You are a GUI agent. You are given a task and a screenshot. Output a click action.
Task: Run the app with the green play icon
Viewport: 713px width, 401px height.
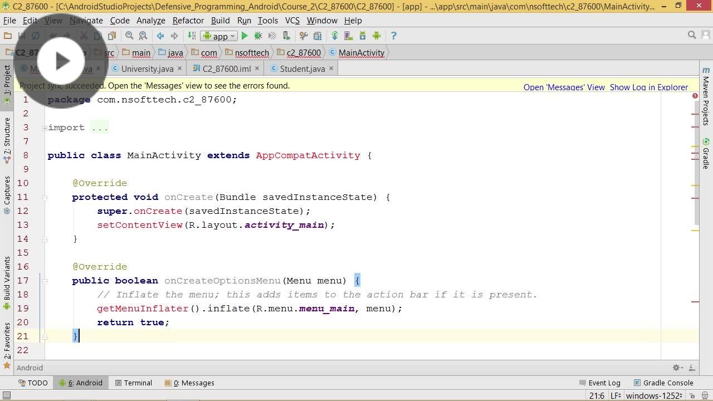coord(245,36)
